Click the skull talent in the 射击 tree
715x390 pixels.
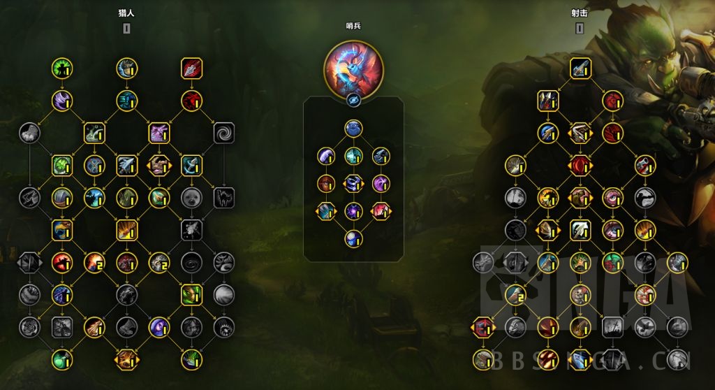pyautogui.click(x=580, y=295)
